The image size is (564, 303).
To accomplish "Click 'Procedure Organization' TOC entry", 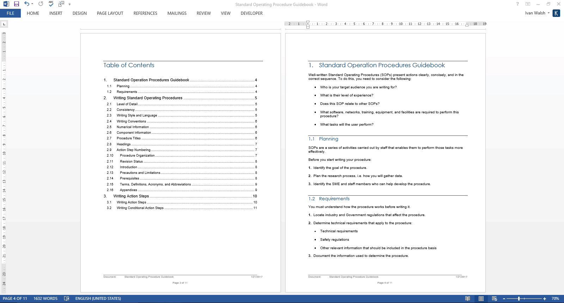I will [x=137, y=156].
